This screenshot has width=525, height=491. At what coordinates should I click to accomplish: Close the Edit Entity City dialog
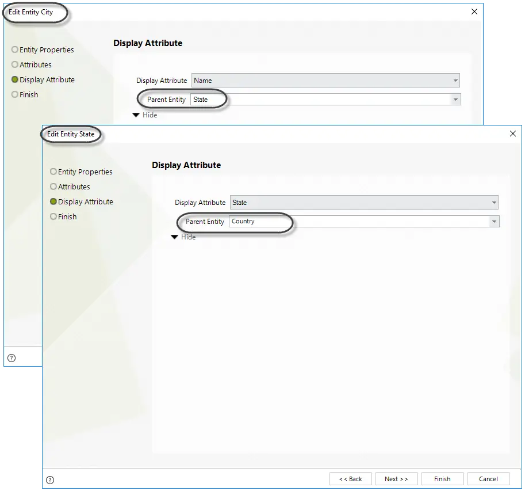tap(474, 12)
